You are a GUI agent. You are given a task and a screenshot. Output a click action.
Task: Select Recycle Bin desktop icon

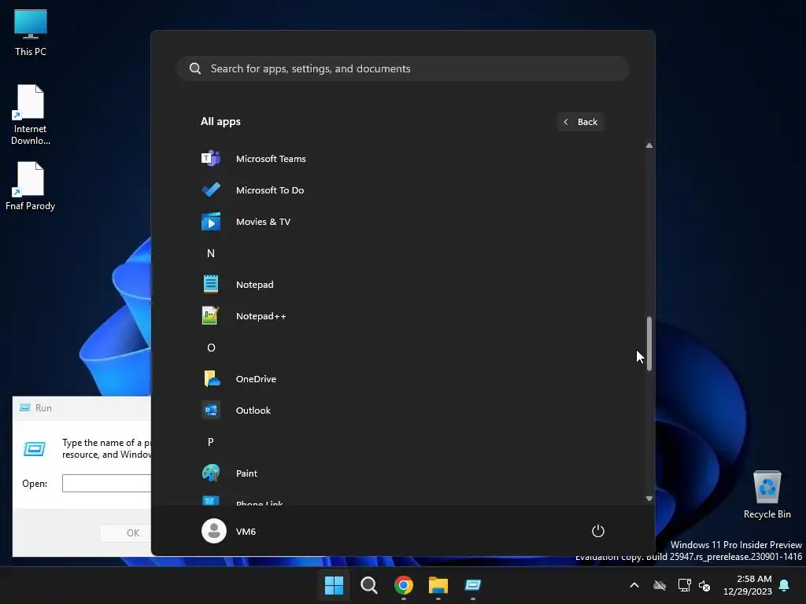point(767,495)
